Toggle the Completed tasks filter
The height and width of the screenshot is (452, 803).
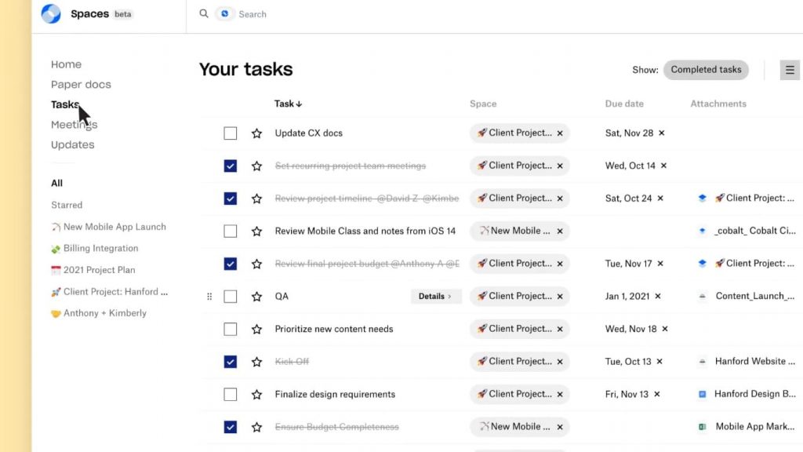(x=706, y=70)
